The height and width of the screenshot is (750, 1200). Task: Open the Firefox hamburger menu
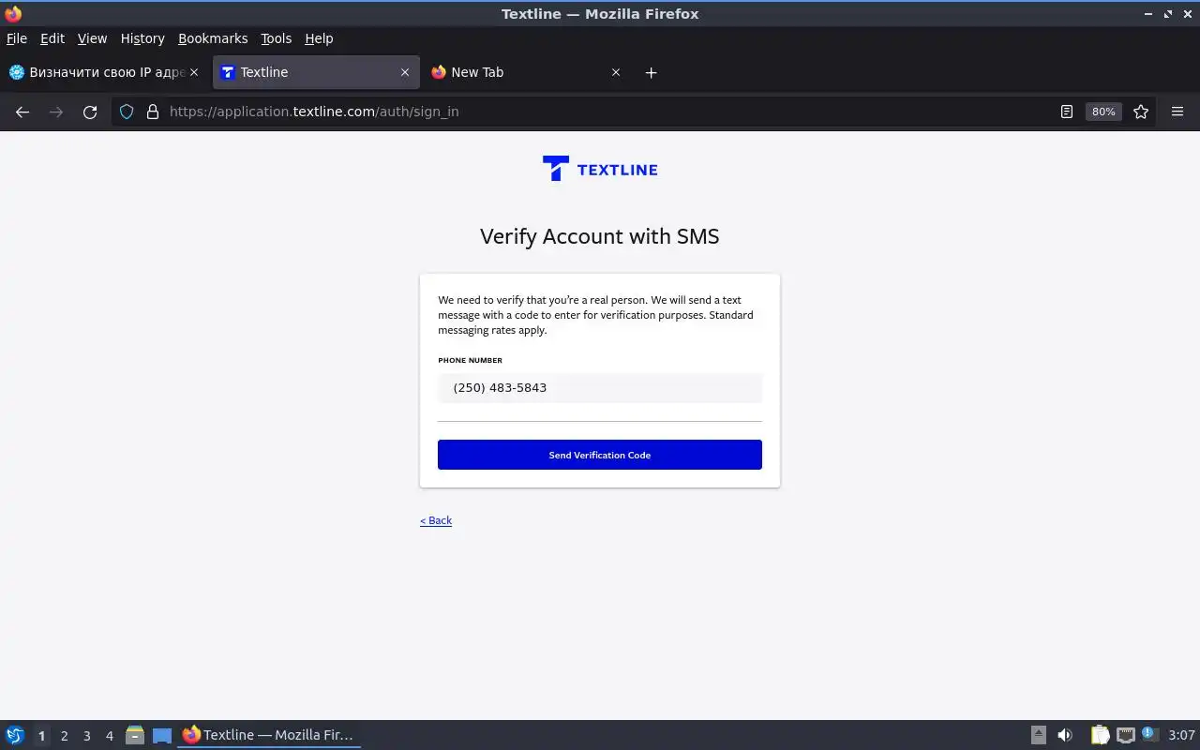point(1177,112)
